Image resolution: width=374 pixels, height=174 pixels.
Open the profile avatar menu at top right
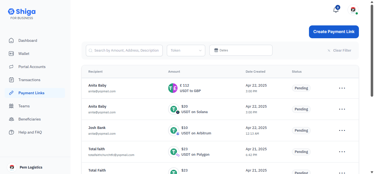[x=353, y=10]
